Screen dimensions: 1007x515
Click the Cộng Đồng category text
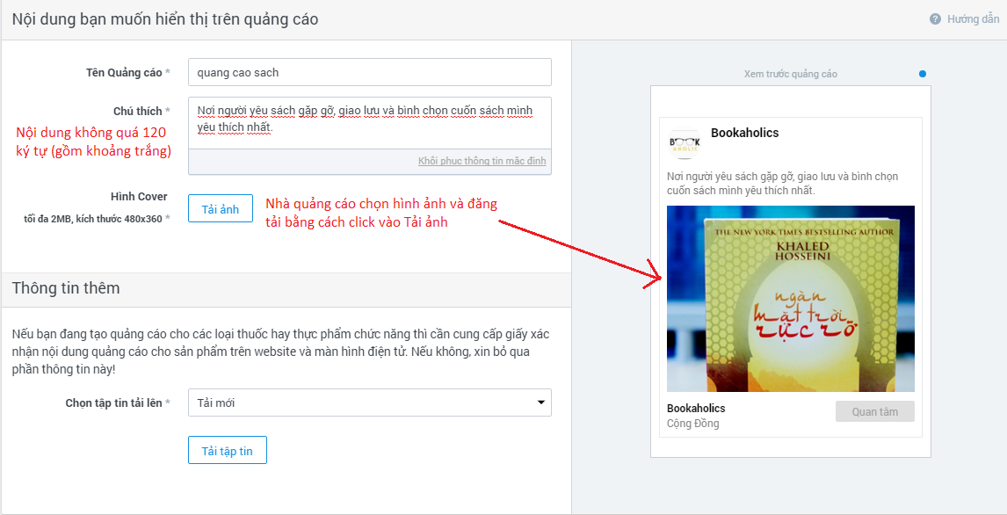coord(692,424)
